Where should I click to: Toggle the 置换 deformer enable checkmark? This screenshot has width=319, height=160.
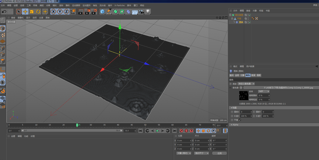click(x=250, y=22)
